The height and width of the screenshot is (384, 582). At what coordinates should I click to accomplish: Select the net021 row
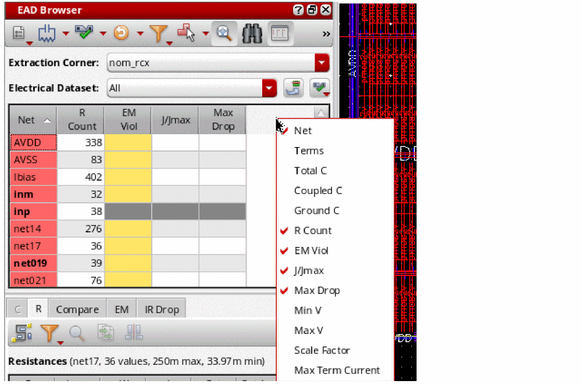point(33,280)
